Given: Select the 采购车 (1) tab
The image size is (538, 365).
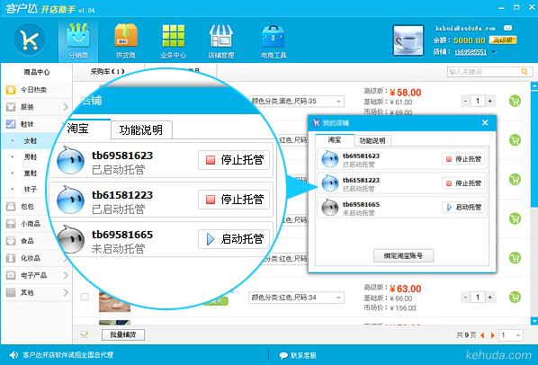Looking at the screenshot, I should click(x=107, y=72).
